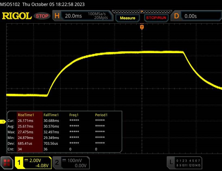Screen dimensions: 222x171
Task: Click the rise time count 34
Action: (20, 149)
